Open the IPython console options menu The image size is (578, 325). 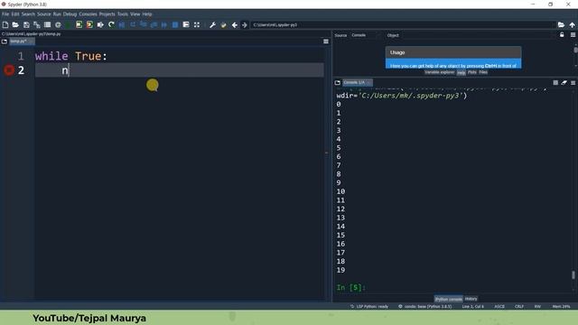coord(573,82)
